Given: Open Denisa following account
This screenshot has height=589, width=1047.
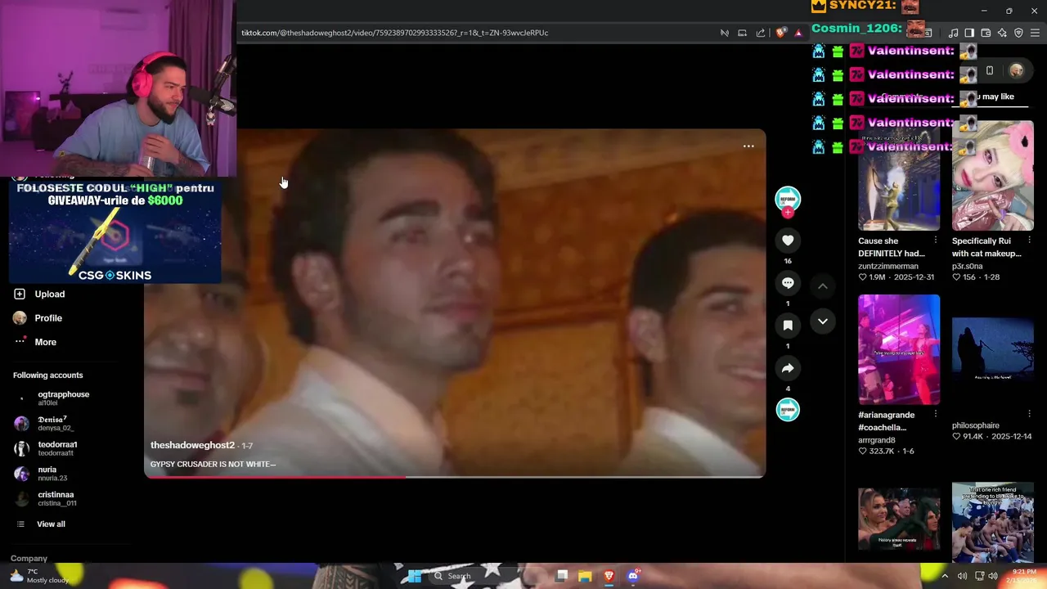Looking at the screenshot, I should [x=45, y=423].
